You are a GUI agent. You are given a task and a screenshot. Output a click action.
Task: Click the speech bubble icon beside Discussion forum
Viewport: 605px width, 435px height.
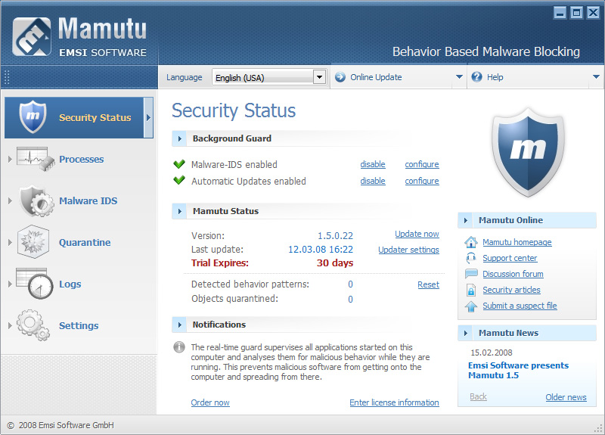(x=471, y=274)
